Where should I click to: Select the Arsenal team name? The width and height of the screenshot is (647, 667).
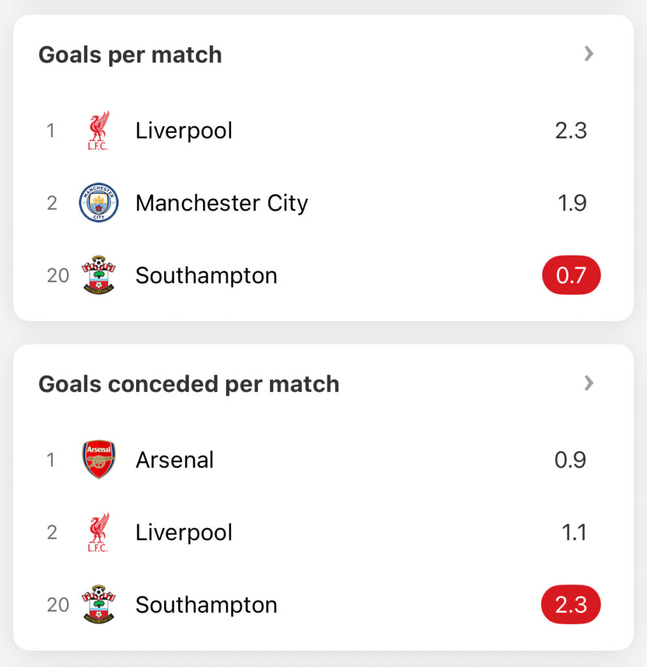pyautogui.click(x=174, y=460)
